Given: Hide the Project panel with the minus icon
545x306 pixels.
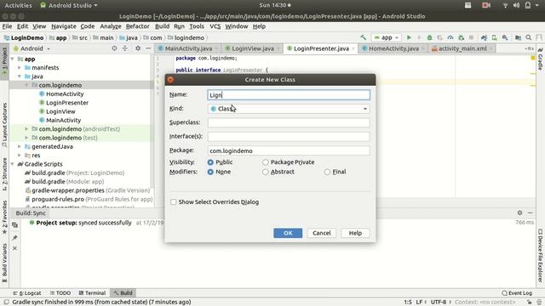Looking at the screenshot, I should pyautogui.click(x=148, y=48).
